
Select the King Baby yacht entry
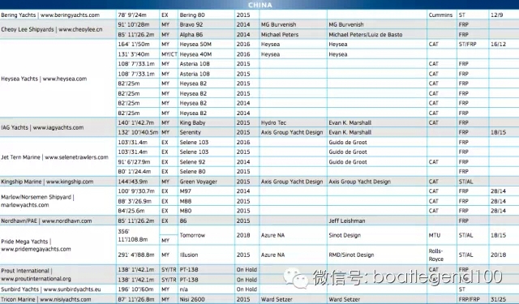tap(206, 122)
